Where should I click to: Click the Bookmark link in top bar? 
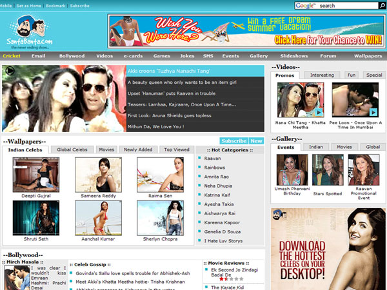coord(55,6)
